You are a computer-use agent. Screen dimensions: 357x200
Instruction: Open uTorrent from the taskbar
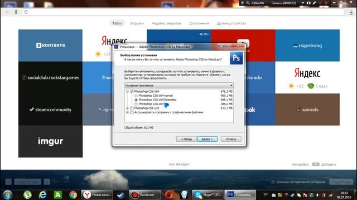27,195
